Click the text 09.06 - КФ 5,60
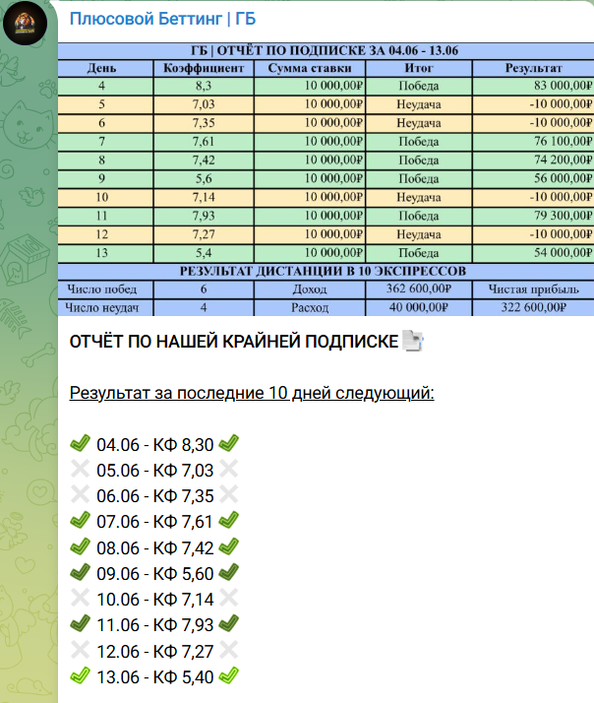Viewport: 594px width, 703px height. (155, 573)
